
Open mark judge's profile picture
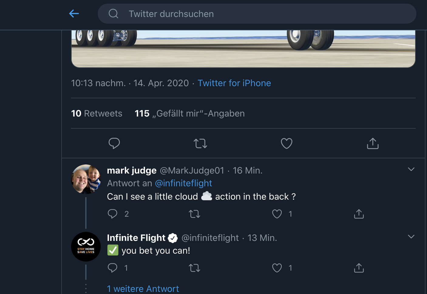pos(86,179)
